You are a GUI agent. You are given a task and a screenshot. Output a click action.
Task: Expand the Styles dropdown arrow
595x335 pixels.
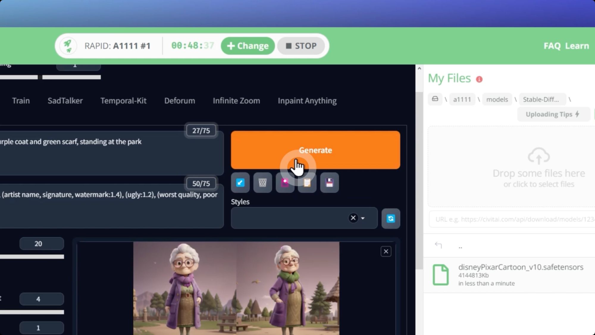[363, 218]
